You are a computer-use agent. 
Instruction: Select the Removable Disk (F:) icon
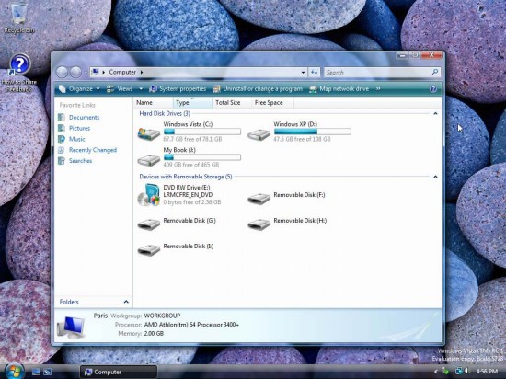pyautogui.click(x=259, y=198)
